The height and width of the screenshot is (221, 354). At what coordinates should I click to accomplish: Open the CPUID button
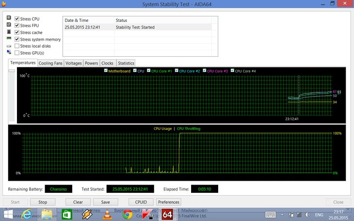[x=141, y=202]
